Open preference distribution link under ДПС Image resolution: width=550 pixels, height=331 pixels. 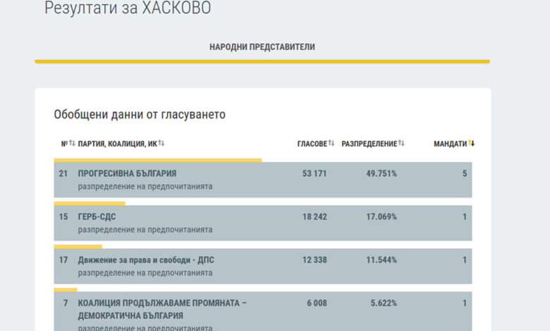[x=145, y=273]
